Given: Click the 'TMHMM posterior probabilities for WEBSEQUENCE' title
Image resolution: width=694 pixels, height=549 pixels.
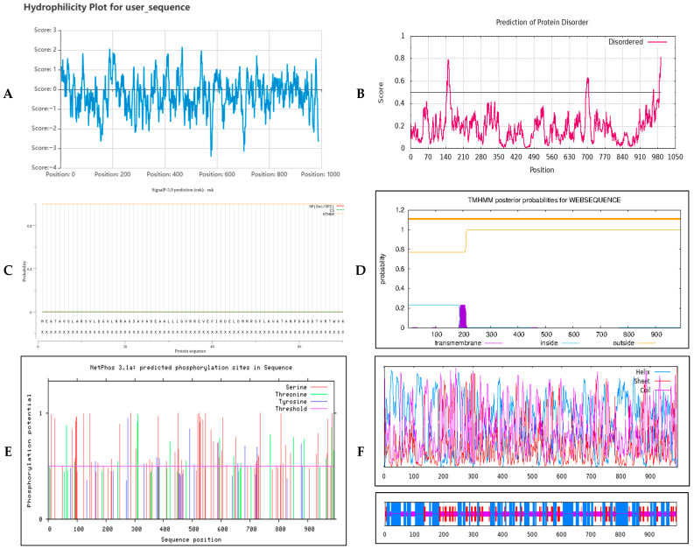Looking at the screenshot, I should click(x=544, y=201).
